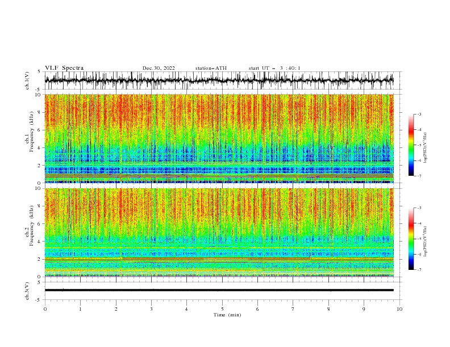Click time axis tick label "2"
The width and height of the screenshot is (450, 347).
(116, 309)
